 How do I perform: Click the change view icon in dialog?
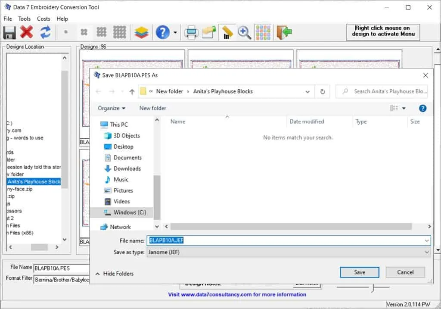point(394,108)
